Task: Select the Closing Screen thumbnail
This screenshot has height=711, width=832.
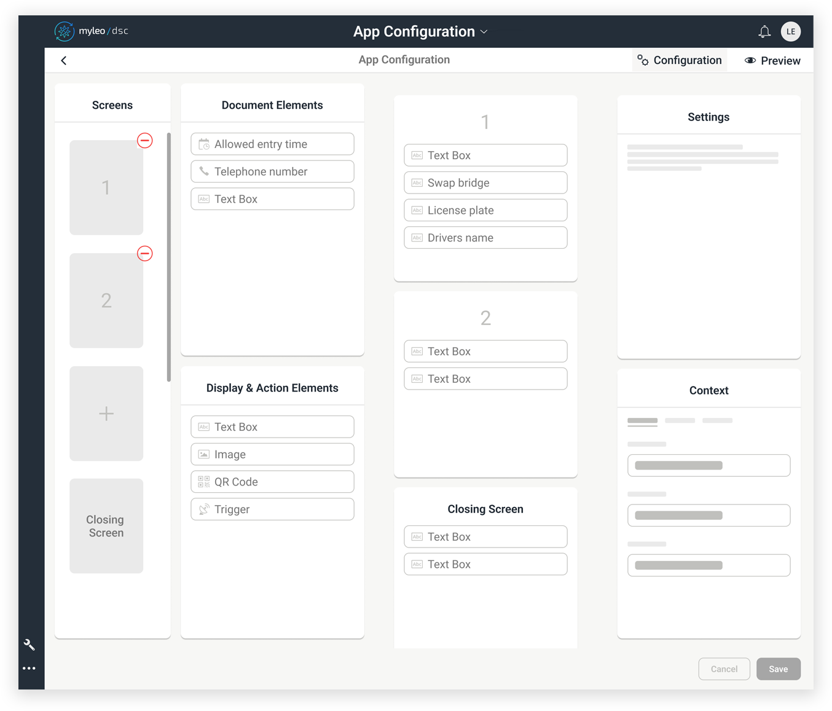Action: 106,526
